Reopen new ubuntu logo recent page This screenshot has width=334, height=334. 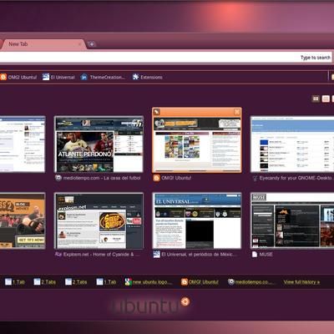click(149, 282)
